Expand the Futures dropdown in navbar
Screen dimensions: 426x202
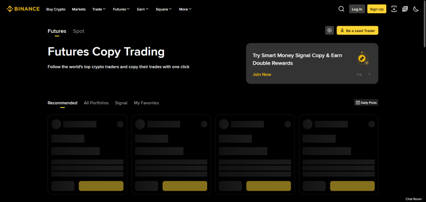[x=121, y=9]
